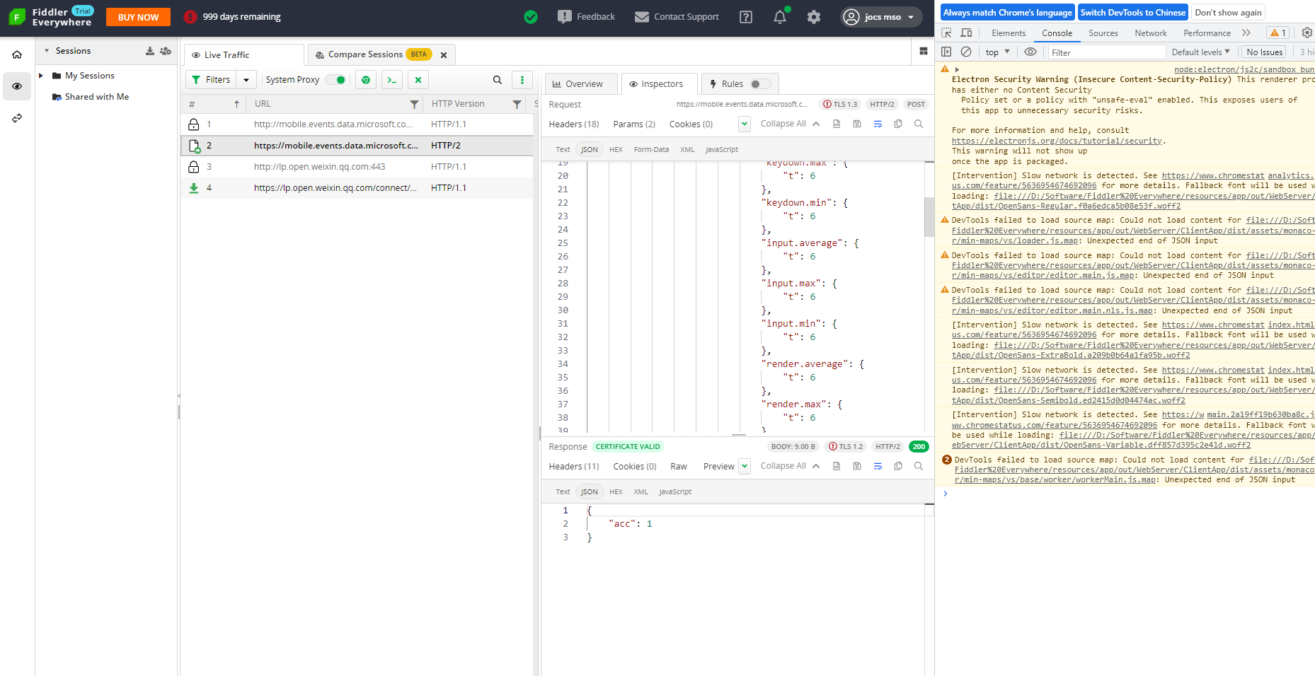Image resolution: width=1315 pixels, height=676 pixels.
Task: Collapse All in the request inspector
Action: [790, 124]
